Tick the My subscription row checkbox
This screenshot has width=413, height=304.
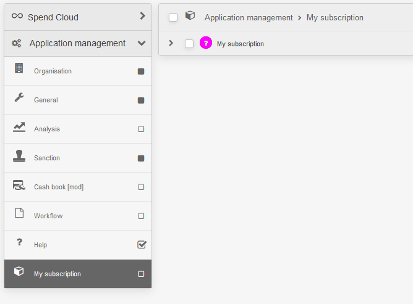coord(189,44)
